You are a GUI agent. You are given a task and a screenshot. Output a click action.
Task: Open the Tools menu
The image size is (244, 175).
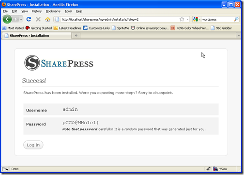click(68, 11)
